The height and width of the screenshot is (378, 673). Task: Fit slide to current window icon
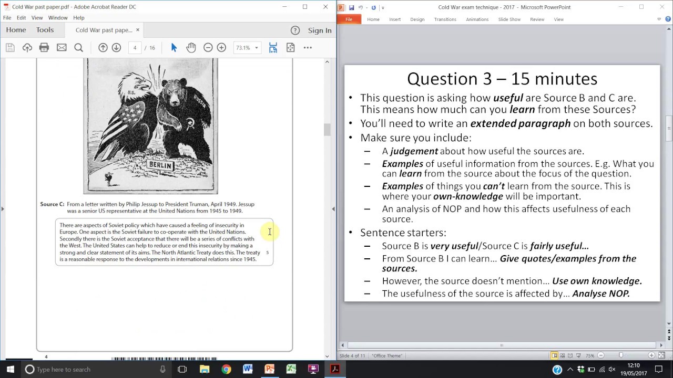point(661,355)
